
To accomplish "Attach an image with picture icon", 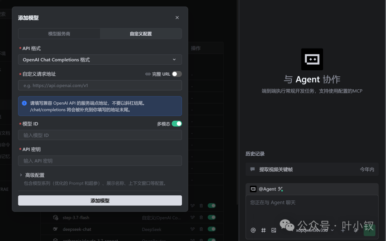I will pyautogui.click(x=273, y=230).
